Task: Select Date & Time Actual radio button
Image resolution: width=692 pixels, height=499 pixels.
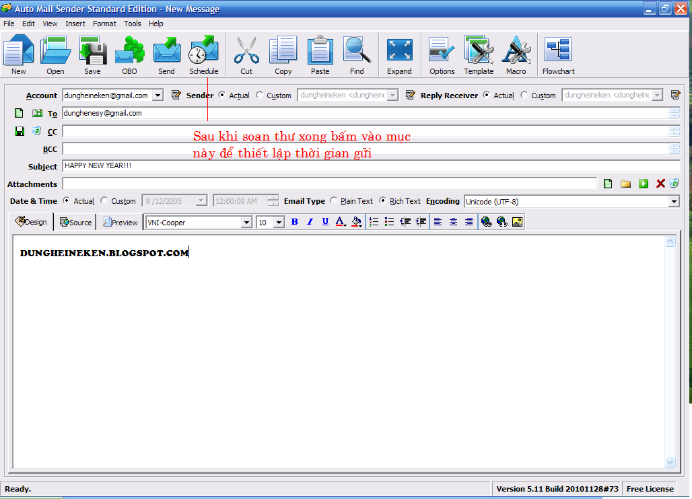Action: (66, 200)
